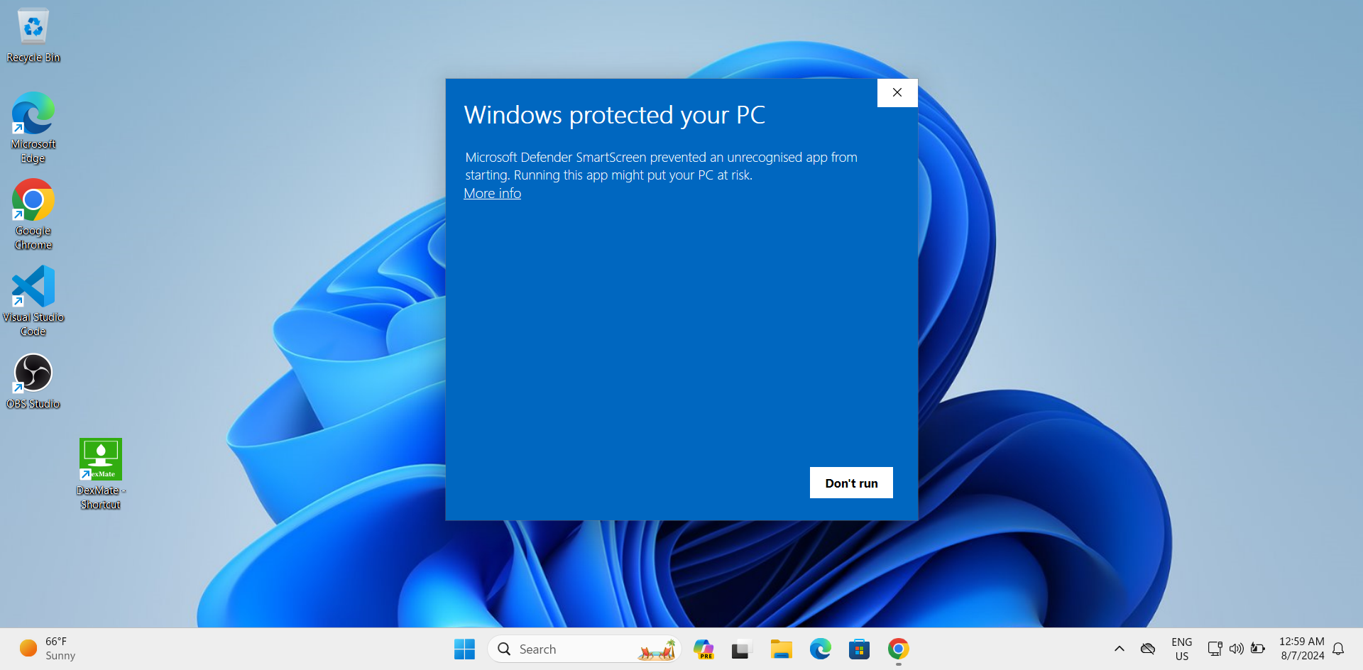Select the OBS Studio desktop shortcut
Viewport: 1363px width, 670px height.
point(33,382)
